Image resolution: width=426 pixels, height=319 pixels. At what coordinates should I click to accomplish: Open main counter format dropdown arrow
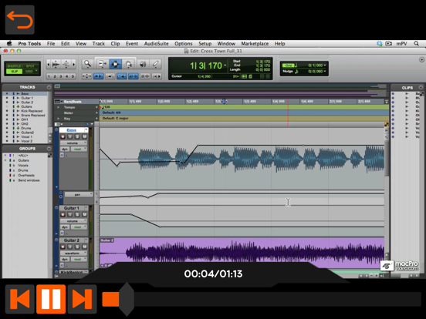pyautogui.click(x=225, y=65)
